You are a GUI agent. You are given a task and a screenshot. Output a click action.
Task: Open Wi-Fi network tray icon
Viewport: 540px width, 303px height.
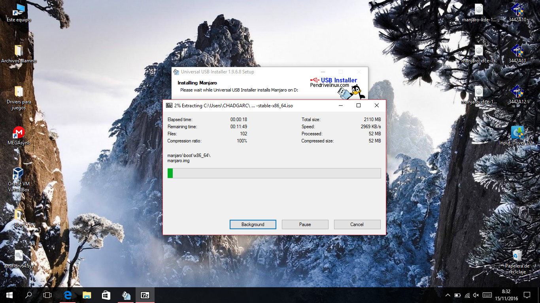point(467,295)
